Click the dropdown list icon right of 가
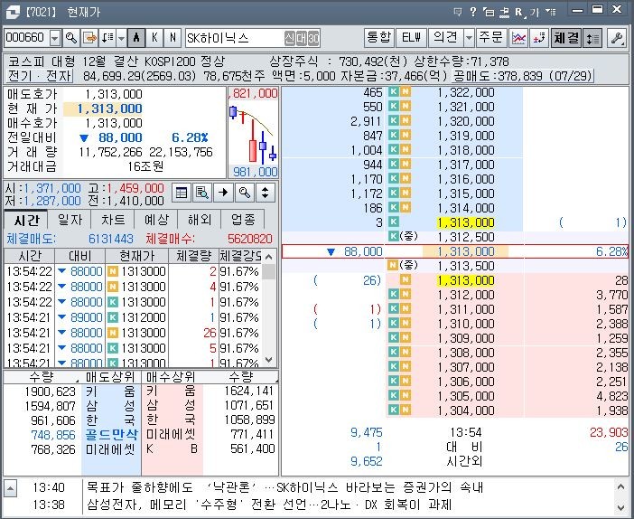634x519 pixels. (x=550, y=12)
